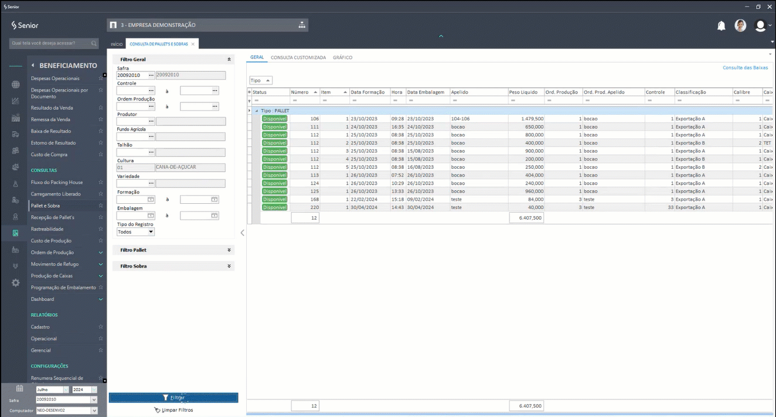The image size is (776, 417).
Task: Click the Filtrar button
Action: (173, 398)
